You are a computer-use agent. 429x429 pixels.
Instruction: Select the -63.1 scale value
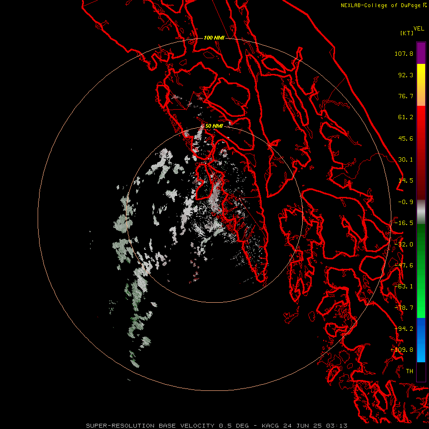pos(404,286)
